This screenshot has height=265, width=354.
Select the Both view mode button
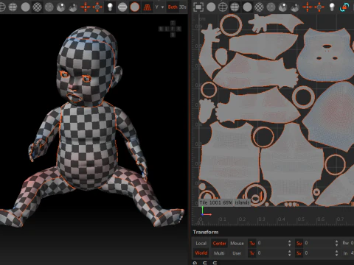tap(173, 7)
